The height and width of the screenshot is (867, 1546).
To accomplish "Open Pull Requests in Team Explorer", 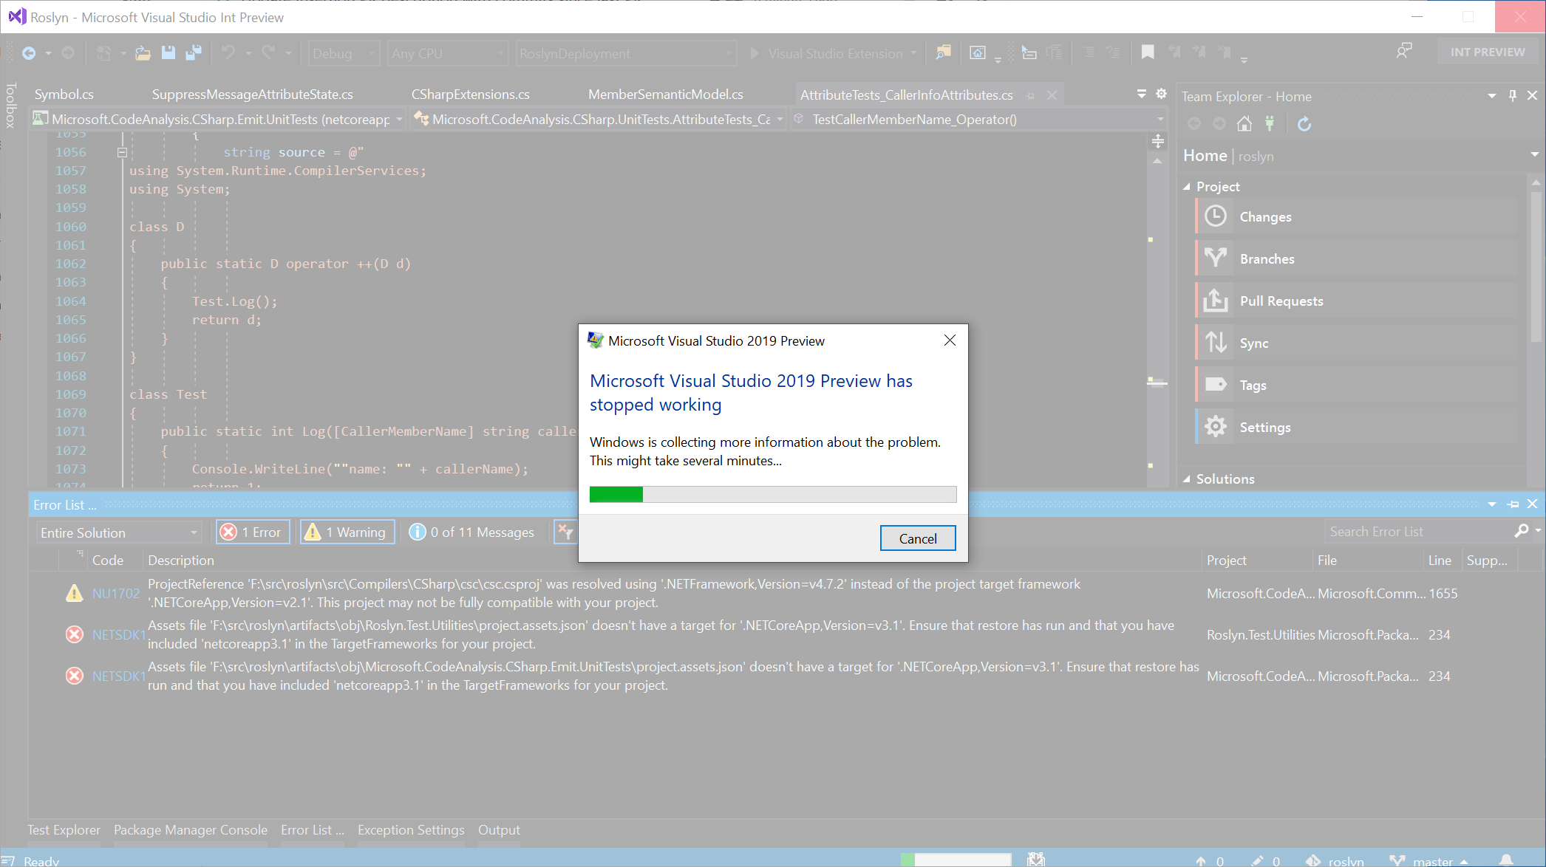I will click(x=1356, y=301).
